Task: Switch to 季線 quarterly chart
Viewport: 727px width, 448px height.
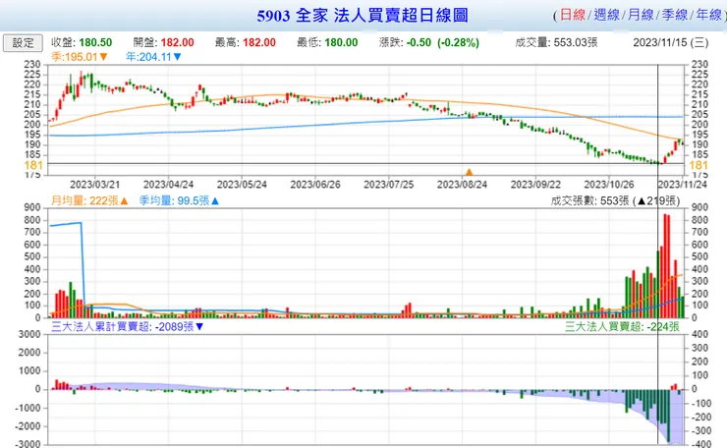Action: pos(675,15)
